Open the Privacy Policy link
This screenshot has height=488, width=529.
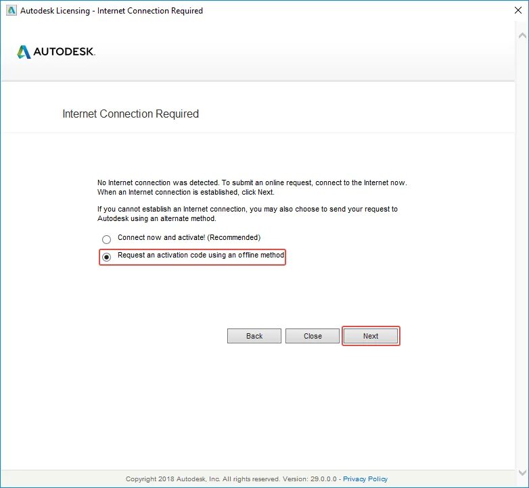(365, 479)
